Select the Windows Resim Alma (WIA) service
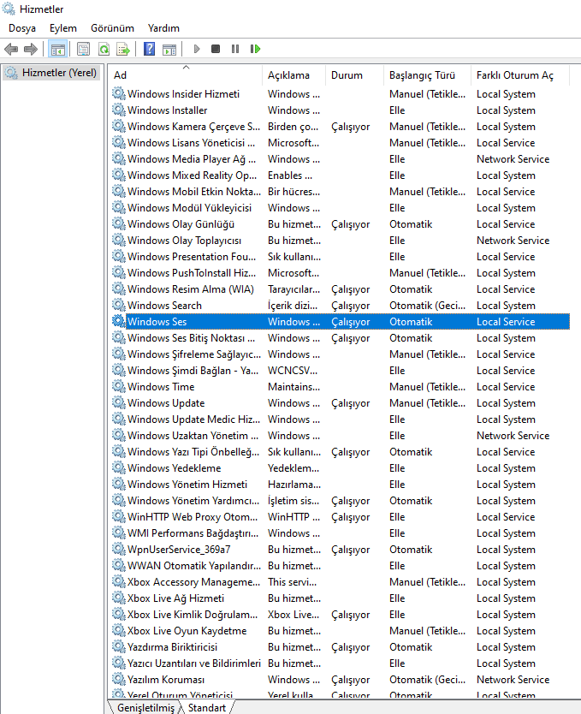581x714 pixels. pyautogui.click(x=191, y=289)
